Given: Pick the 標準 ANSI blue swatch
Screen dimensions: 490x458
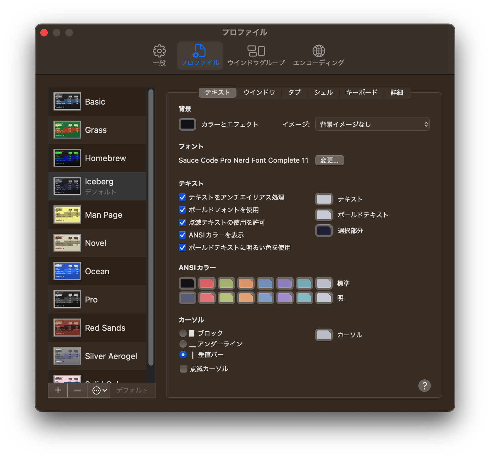Looking at the screenshot, I should click(x=265, y=283).
